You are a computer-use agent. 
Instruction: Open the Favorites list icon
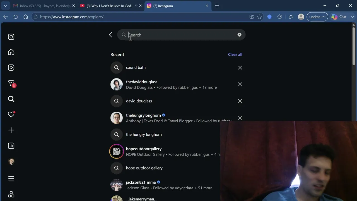click(291, 17)
